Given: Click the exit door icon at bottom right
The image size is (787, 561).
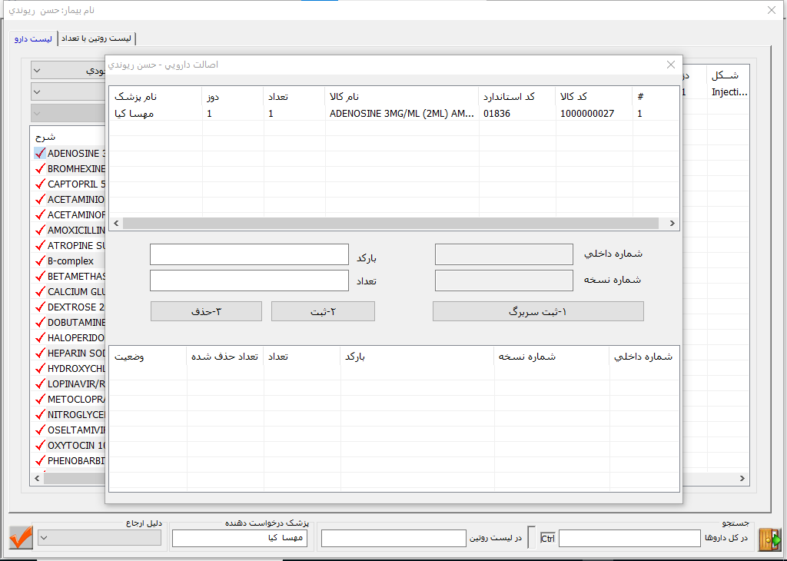Looking at the screenshot, I should point(769,539).
